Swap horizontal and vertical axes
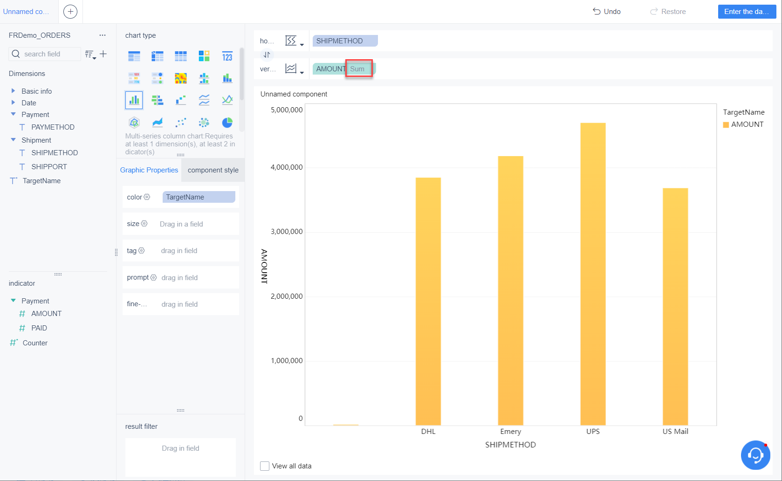 click(267, 55)
